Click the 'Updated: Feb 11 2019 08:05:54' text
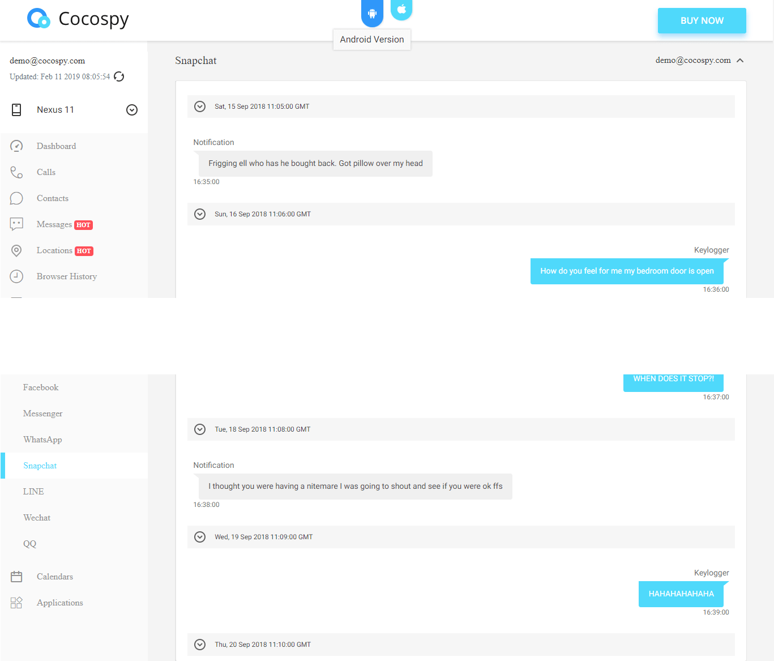The width and height of the screenshot is (774, 661). (x=60, y=76)
